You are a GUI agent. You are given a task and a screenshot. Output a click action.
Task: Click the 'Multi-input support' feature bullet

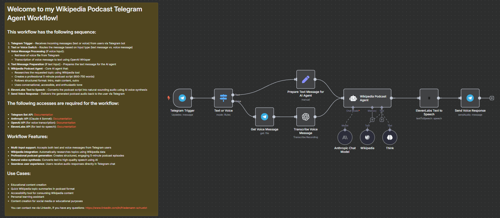pyautogui.click(x=61, y=148)
